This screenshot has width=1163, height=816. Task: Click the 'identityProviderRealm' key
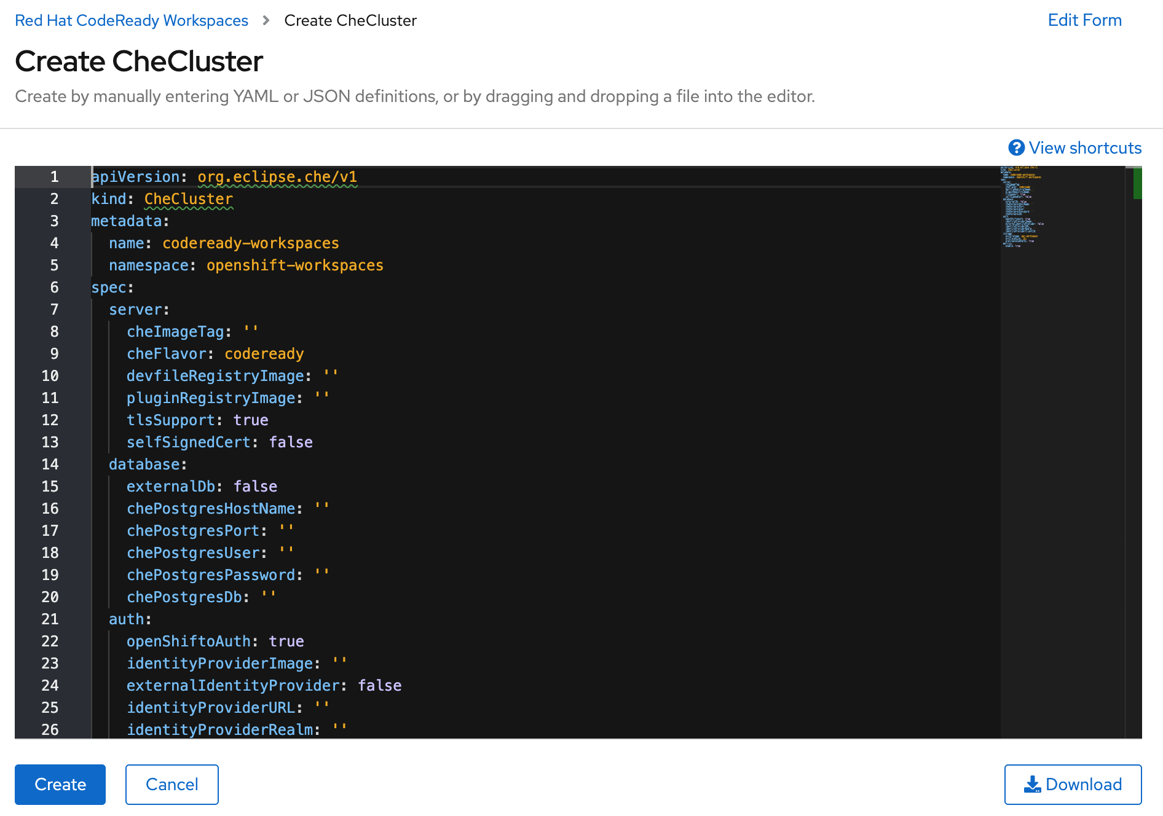(220, 730)
